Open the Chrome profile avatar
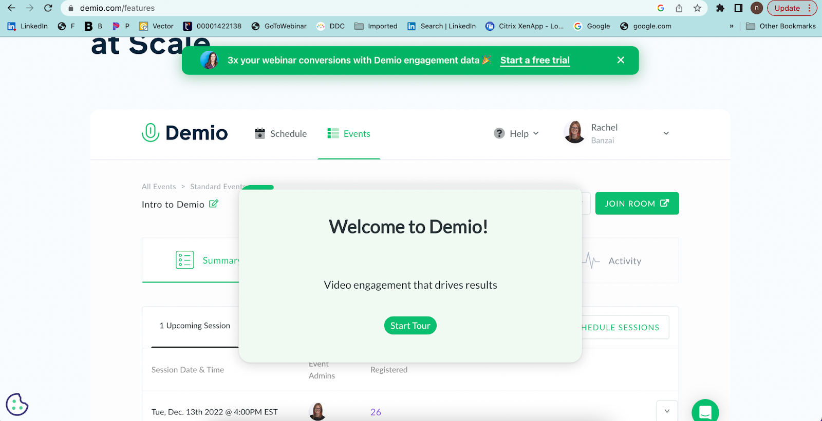822x421 pixels. pos(756,8)
